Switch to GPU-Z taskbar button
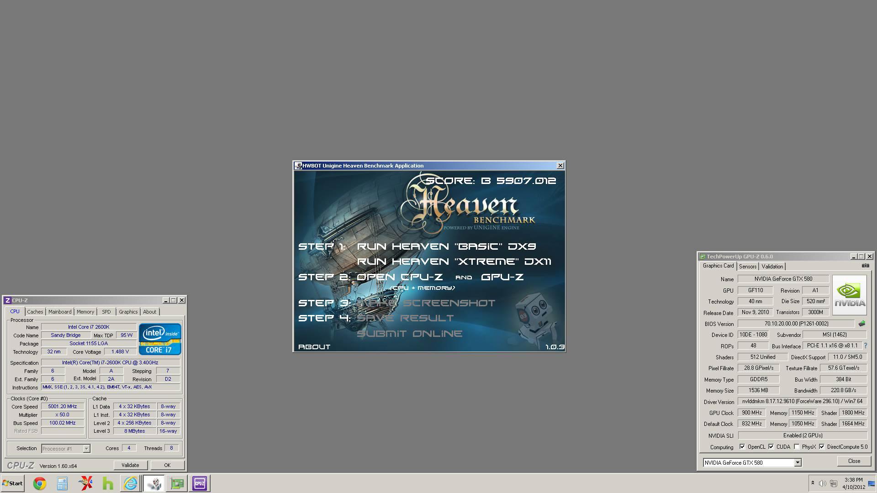This screenshot has height=493, width=877. (177, 483)
